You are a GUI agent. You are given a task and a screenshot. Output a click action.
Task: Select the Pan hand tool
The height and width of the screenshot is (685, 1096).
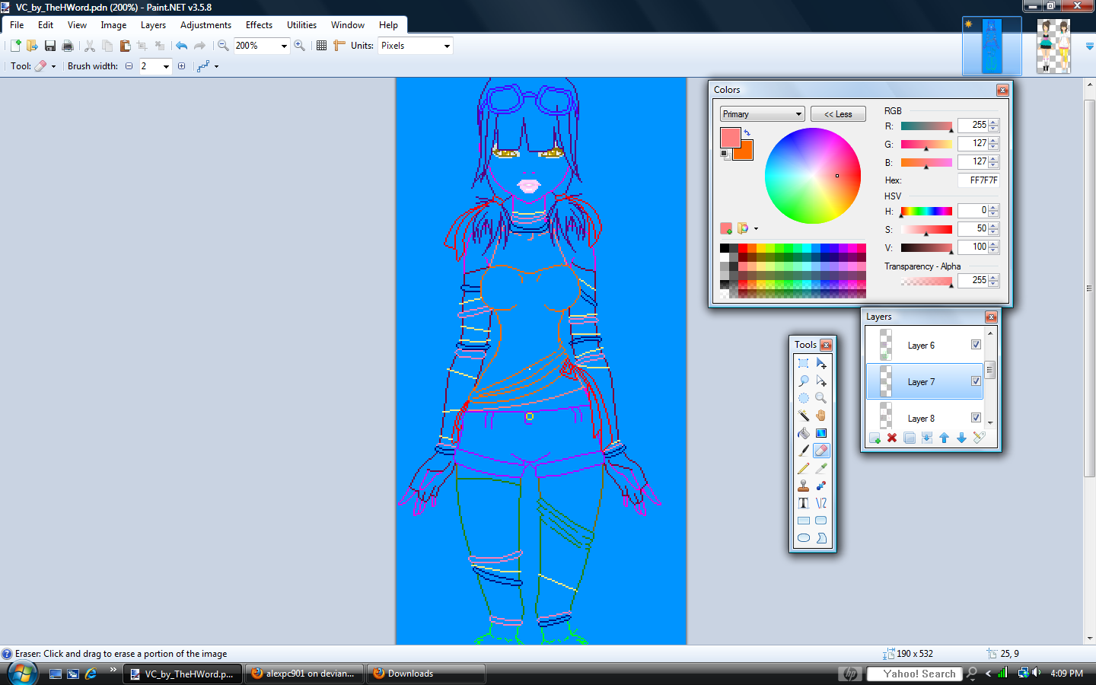[821, 416]
